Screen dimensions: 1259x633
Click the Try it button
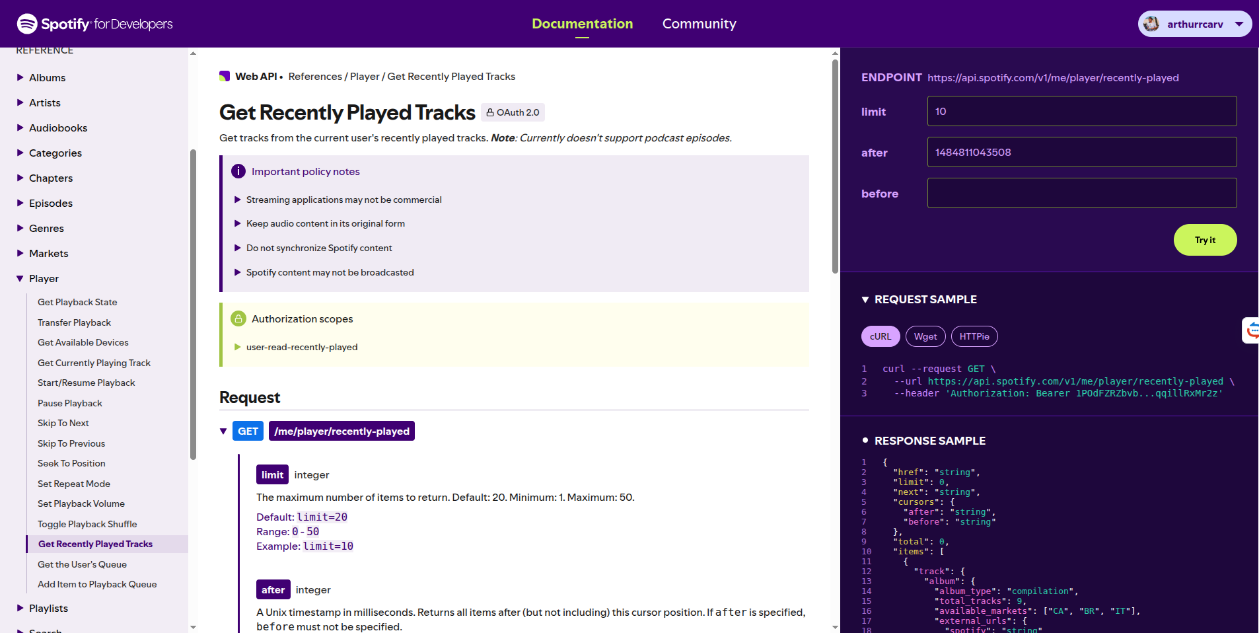click(x=1205, y=240)
